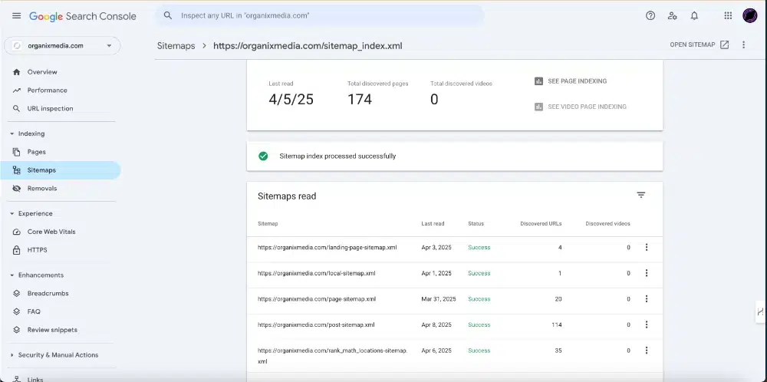The height and width of the screenshot is (382, 767).
Task: Click the sitemap_index.xml breadcrumb title
Action: 308,46
